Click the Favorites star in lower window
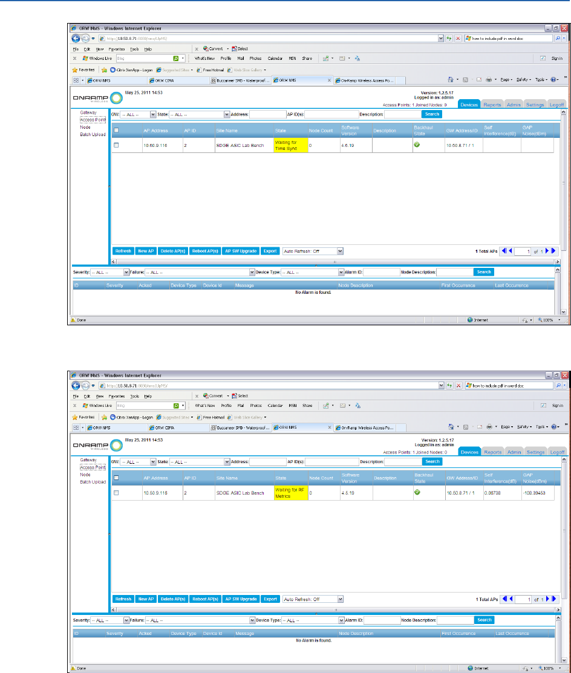 coord(75,417)
